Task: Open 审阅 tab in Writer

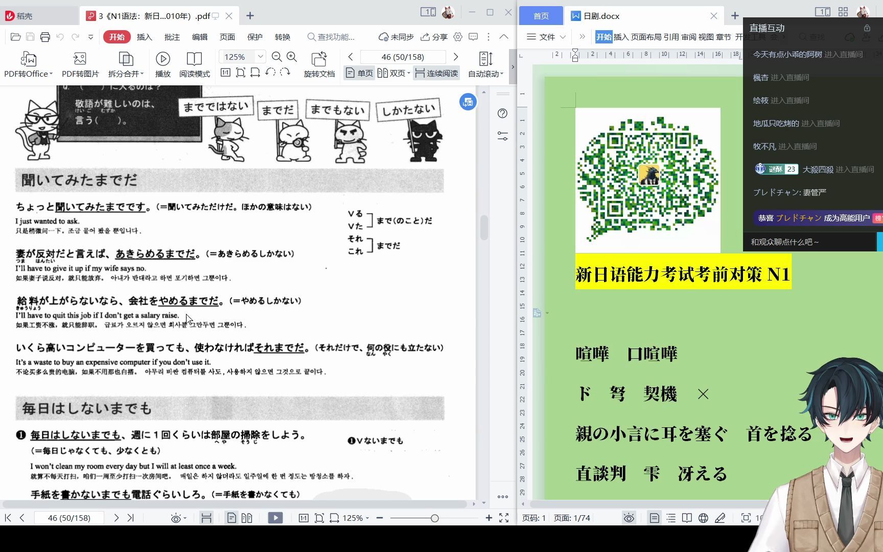Action: pyautogui.click(x=688, y=37)
